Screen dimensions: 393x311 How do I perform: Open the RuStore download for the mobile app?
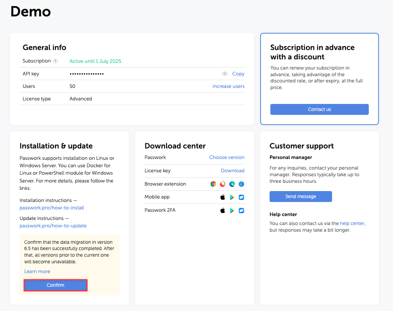(241, 197)
